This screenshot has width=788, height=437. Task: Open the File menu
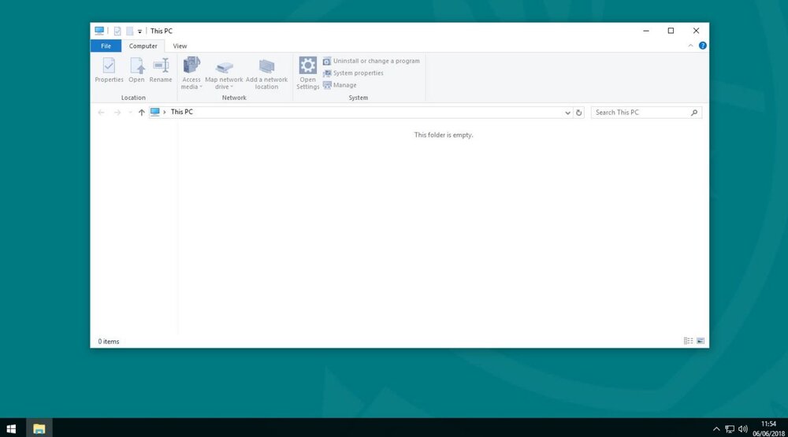click(106, 46)
